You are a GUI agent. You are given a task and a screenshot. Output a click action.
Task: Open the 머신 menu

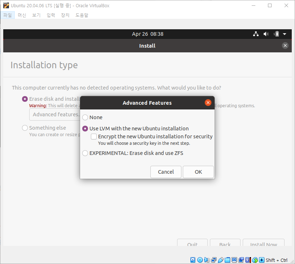coord(22,15)
